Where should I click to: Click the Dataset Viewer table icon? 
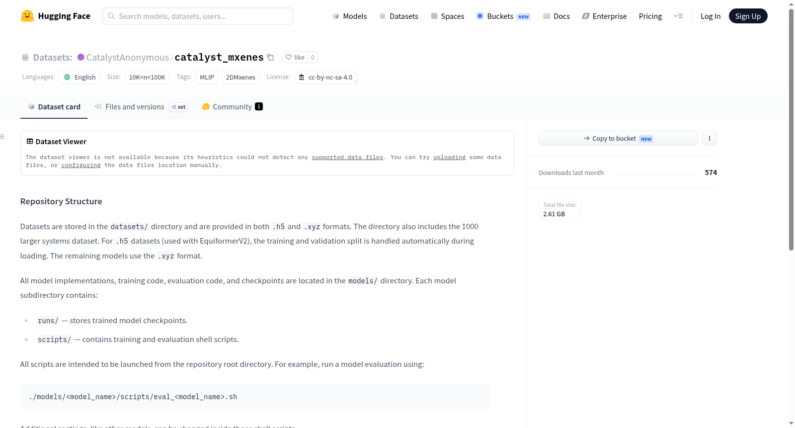(x=30, y=142)
